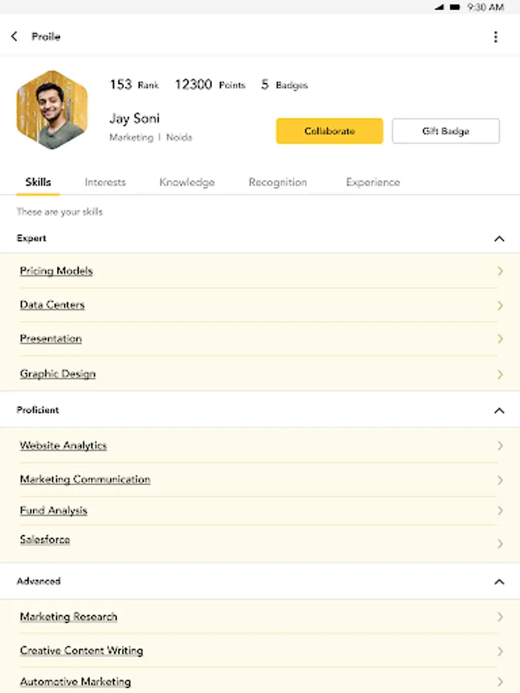Collapse the Proficient skills section
This screenshot has height=693, width=520.
(x=499, y=410)
